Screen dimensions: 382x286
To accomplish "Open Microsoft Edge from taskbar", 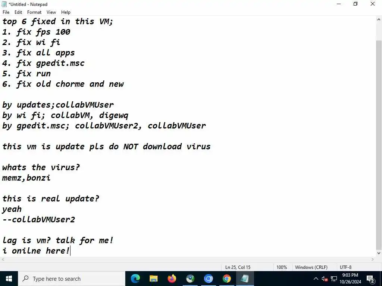I will (135, 279).
